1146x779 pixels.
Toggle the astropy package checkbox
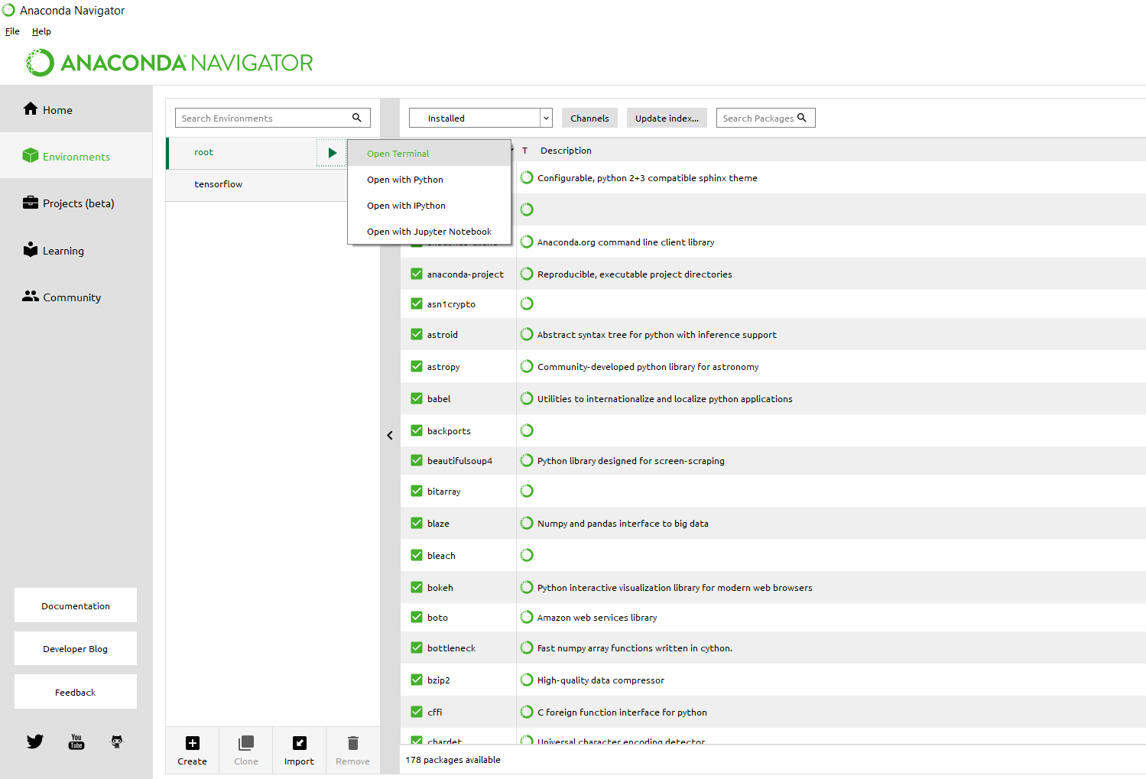417,366
